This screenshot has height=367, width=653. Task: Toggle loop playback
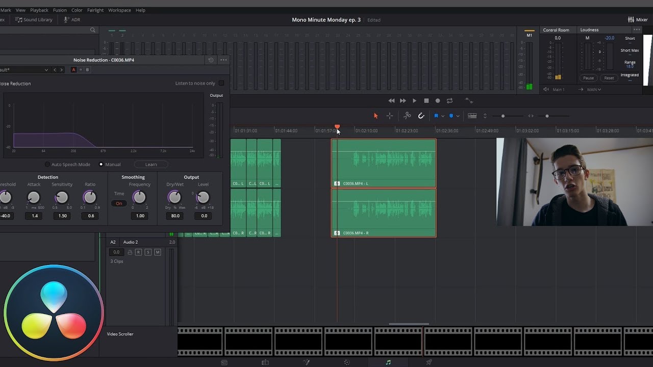(449, 101)
